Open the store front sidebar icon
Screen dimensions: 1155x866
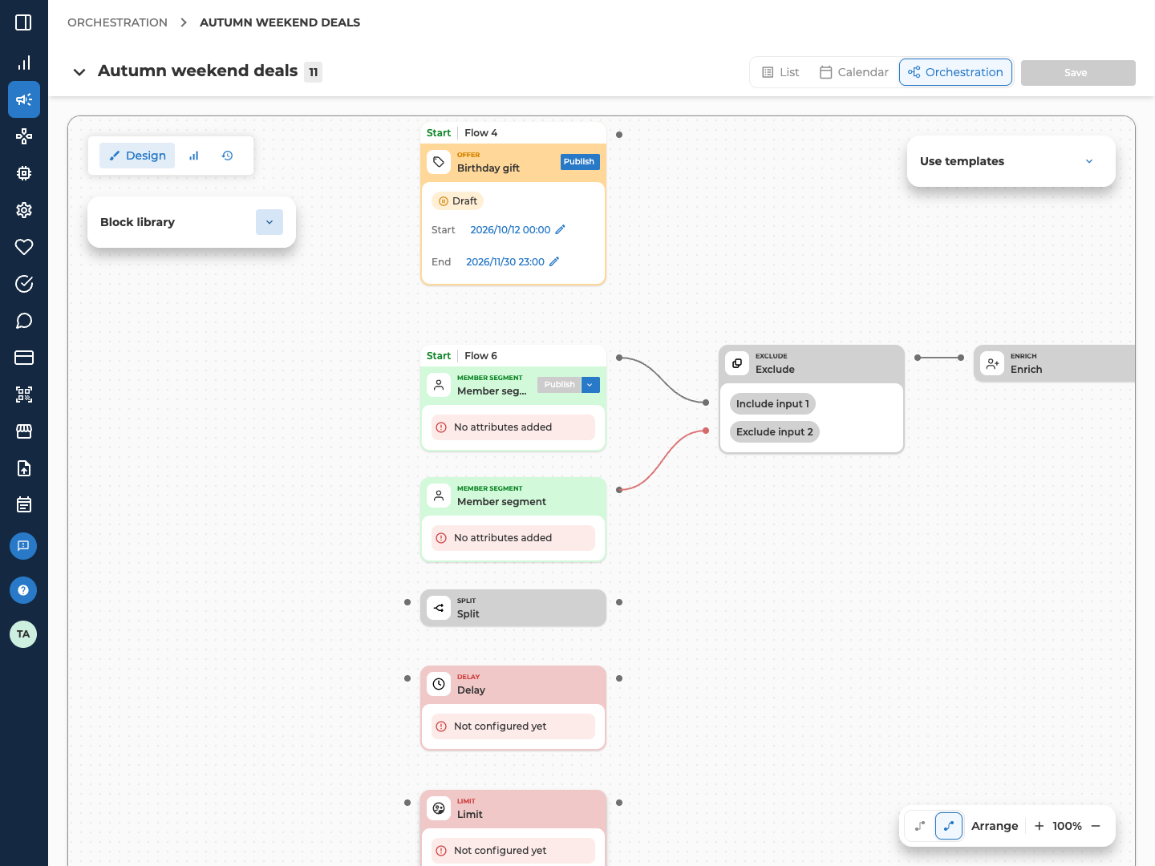point(24,431)
